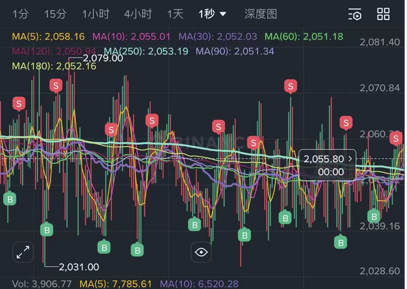Image resolution: width=407 pixels, height=289 pixels.
Task: Click the MA(250) 2,053.19 indicator label
Action: (x=146, y=51)
